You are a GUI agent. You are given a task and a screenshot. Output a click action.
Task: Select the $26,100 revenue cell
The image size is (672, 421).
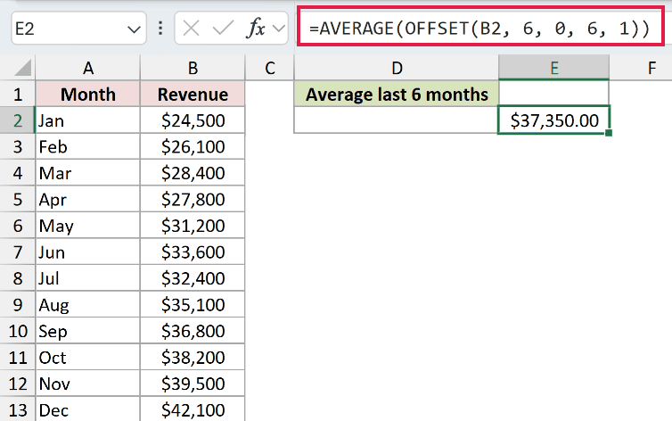click(193, 146)
